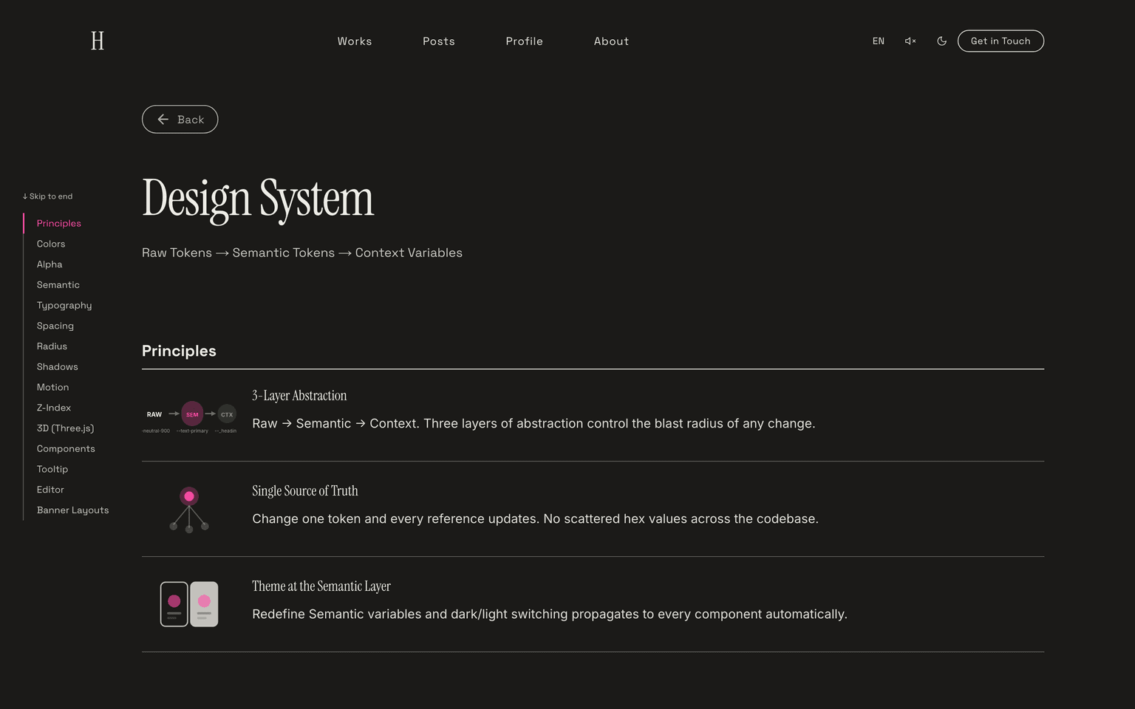Open the Posts menu item

pyautogui.click(x=439, y=41)
